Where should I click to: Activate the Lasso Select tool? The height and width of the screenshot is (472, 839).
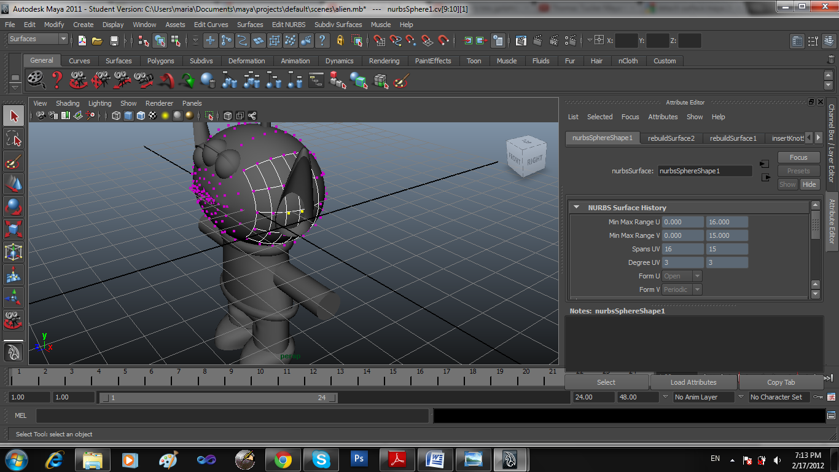[14, 139]
